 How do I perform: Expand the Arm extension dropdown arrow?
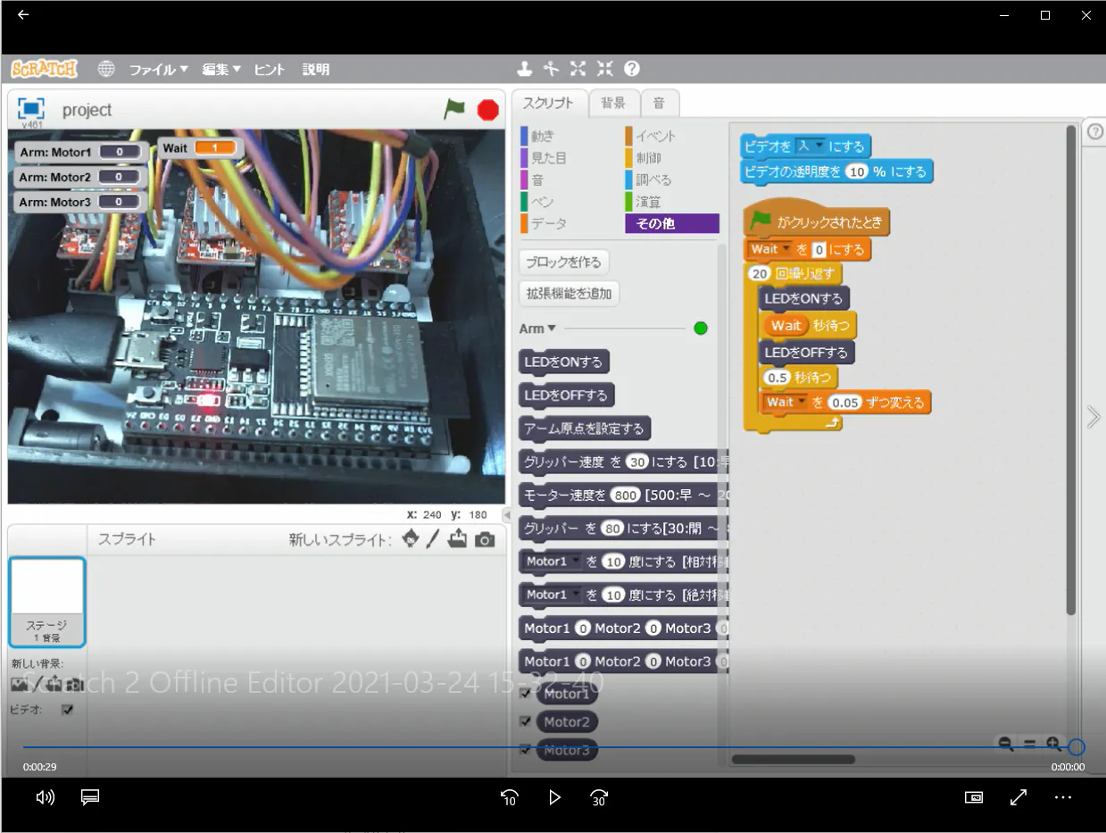(x=552, y=329)
